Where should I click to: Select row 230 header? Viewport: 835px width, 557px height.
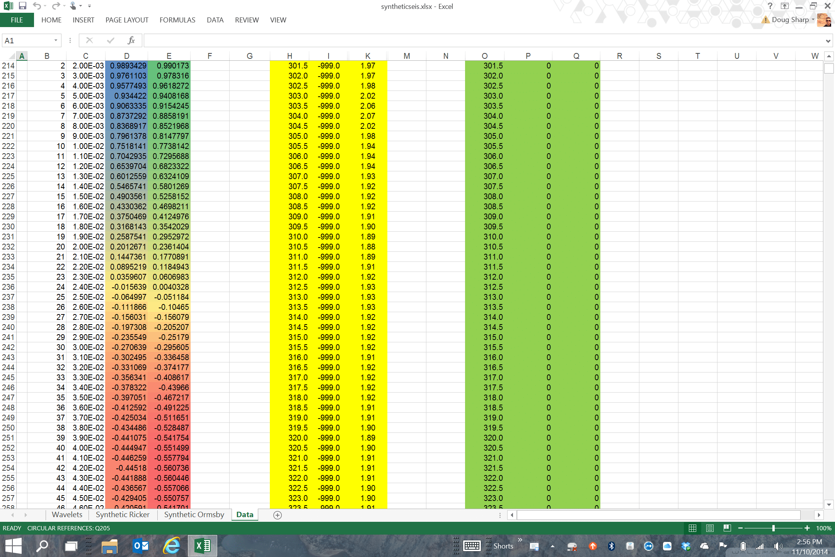click(x=8, y=227)
